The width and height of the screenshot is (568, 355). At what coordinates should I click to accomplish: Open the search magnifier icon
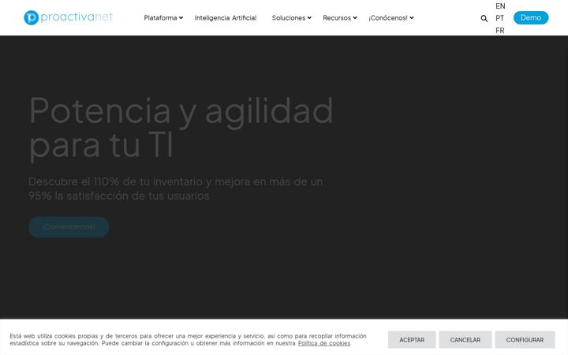pyautogui.click(x=484, y=18)
